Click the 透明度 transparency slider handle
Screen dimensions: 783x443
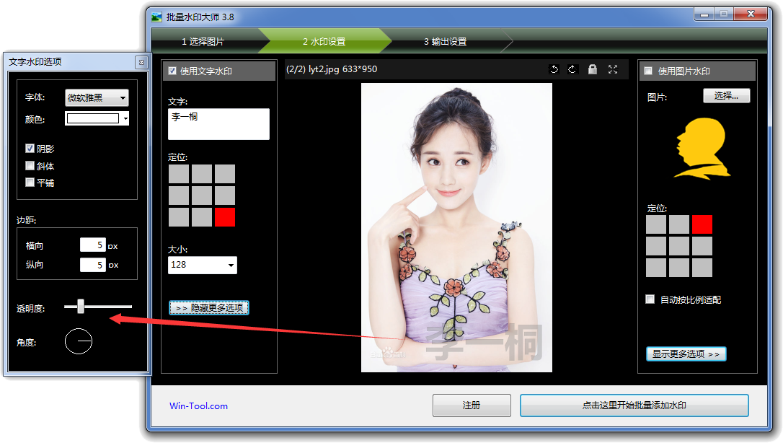coord(81,307)
